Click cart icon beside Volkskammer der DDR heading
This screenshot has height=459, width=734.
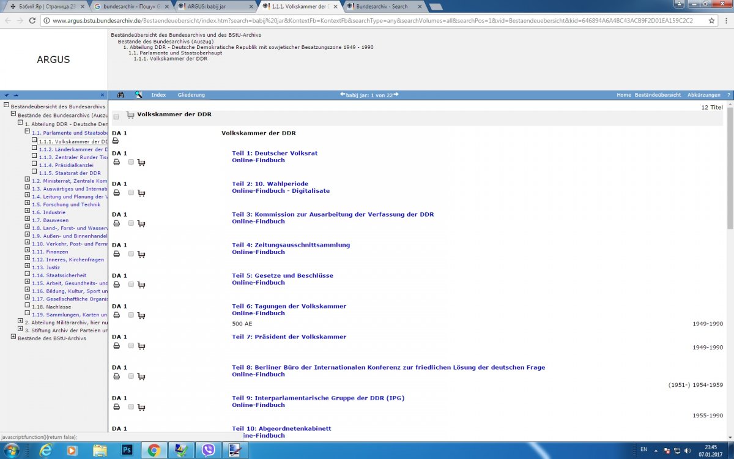click(x=130, y=114)
